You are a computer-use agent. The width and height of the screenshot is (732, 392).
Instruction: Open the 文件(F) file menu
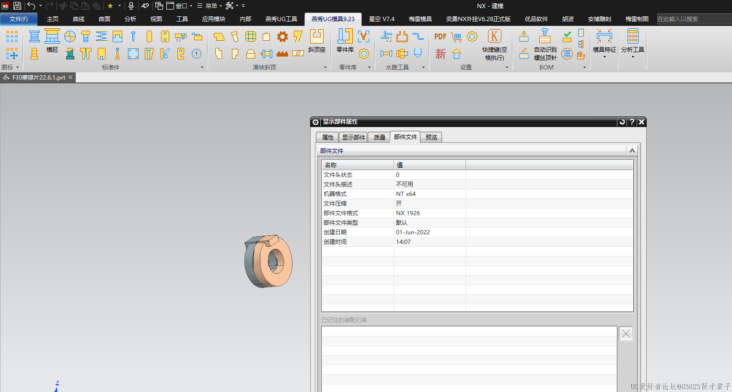coord(19,19)
